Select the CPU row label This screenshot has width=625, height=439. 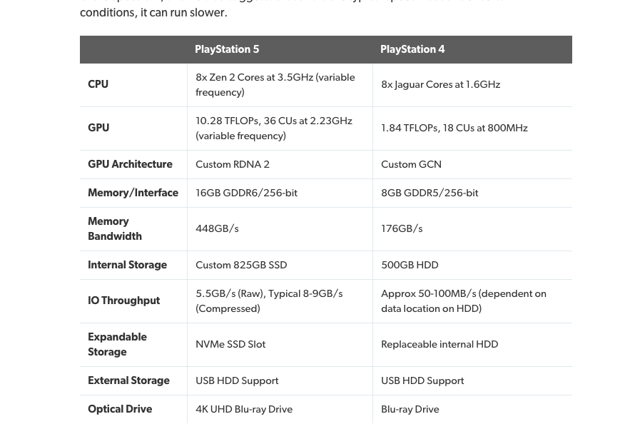click(x=98, y=84)
